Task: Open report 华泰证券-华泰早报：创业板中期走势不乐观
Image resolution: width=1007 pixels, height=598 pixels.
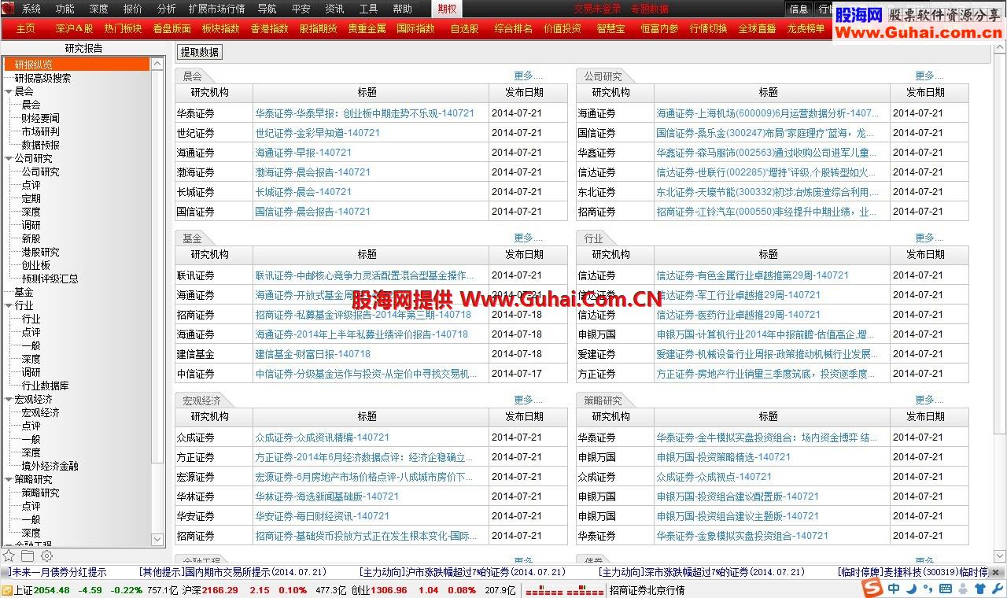Action: pos(365,113)
